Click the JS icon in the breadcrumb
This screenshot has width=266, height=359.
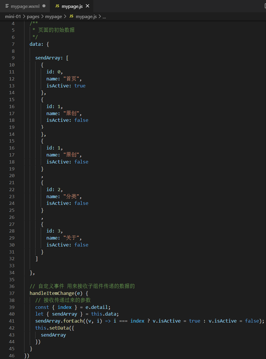point(71,16)
